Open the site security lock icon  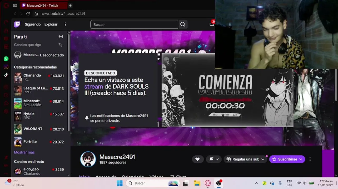tap(36, 14)
